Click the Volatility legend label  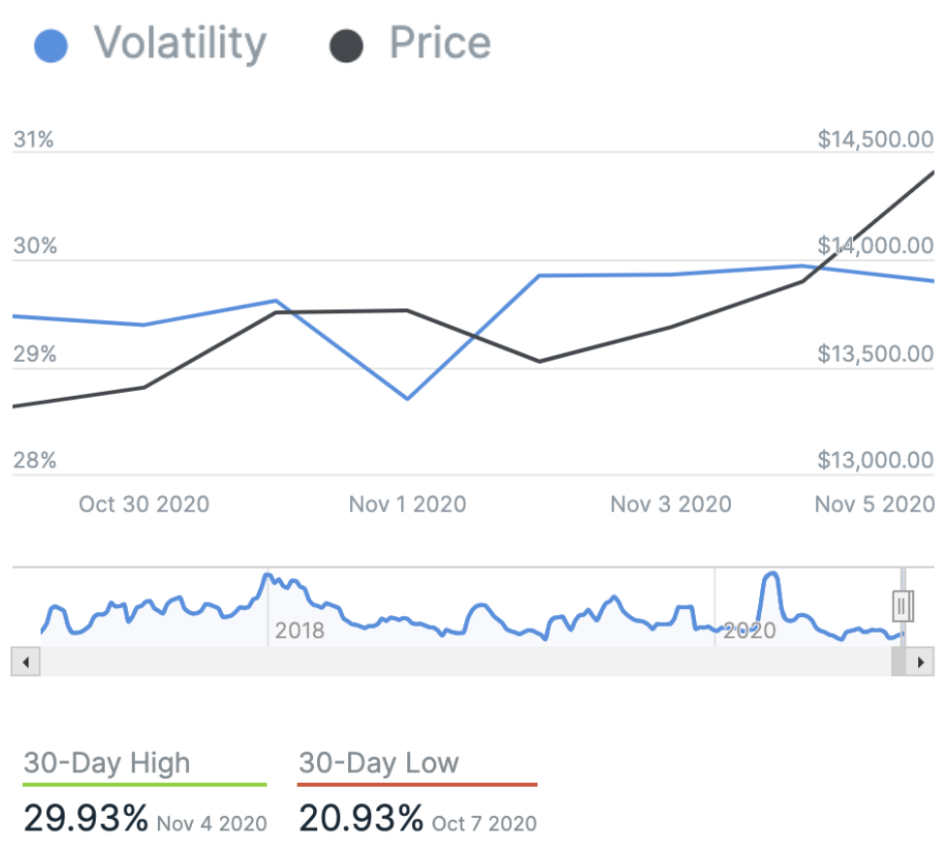(179, 44)
